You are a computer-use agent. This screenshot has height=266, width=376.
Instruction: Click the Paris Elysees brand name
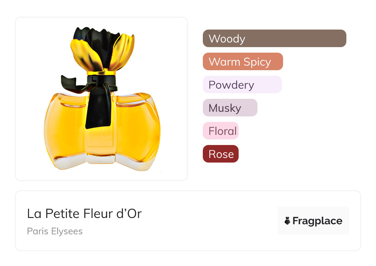(x=55, y=231)
